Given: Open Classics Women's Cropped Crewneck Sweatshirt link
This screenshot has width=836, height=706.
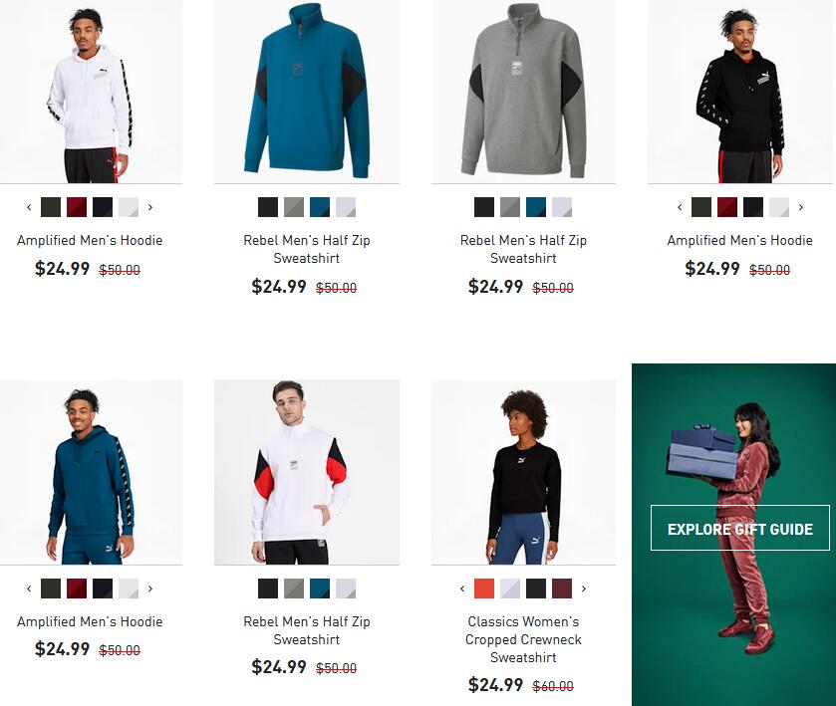Looking at the screenshot, I should tap(523, 639).
